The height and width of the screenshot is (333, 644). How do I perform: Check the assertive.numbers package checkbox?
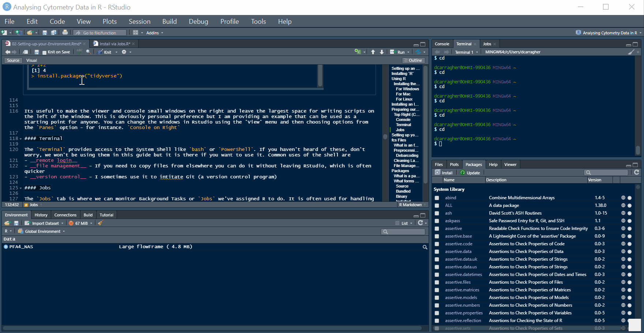pyautogui.click(x=437, y=305)
